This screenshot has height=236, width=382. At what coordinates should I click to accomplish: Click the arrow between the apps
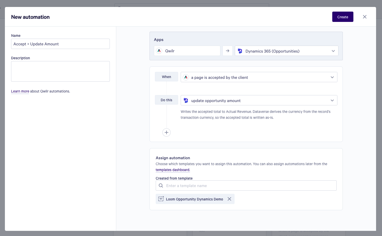pos(228,51)
